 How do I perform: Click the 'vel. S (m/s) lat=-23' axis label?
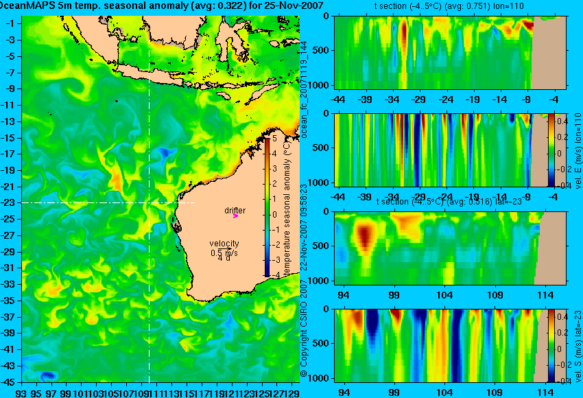pos(578,346)
